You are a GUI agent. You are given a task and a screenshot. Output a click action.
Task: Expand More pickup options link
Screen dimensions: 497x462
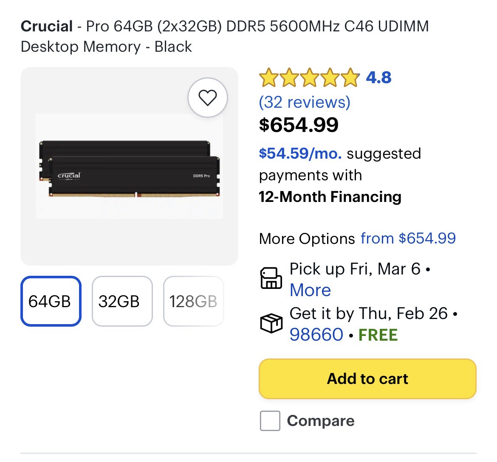[310, 291]
